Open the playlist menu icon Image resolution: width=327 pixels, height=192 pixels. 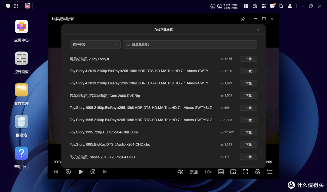tap(270, 172)
